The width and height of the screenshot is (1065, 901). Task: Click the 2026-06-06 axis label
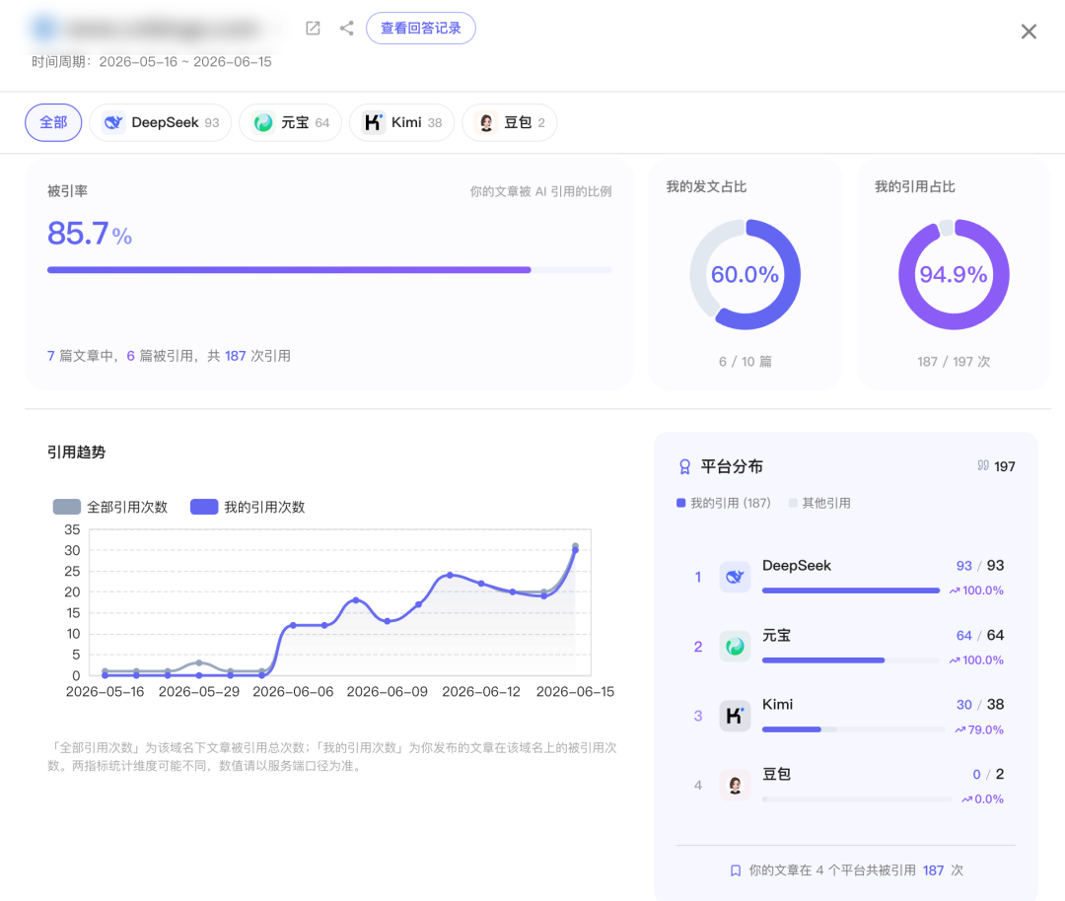pyautogui.click(x=293, y=691)
